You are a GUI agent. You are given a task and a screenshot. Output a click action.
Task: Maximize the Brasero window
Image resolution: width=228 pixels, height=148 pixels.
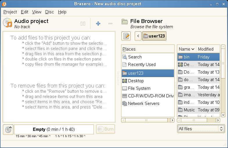217,4
